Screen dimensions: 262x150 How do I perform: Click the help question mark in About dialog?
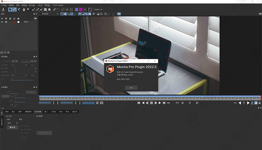click(148, 61)
